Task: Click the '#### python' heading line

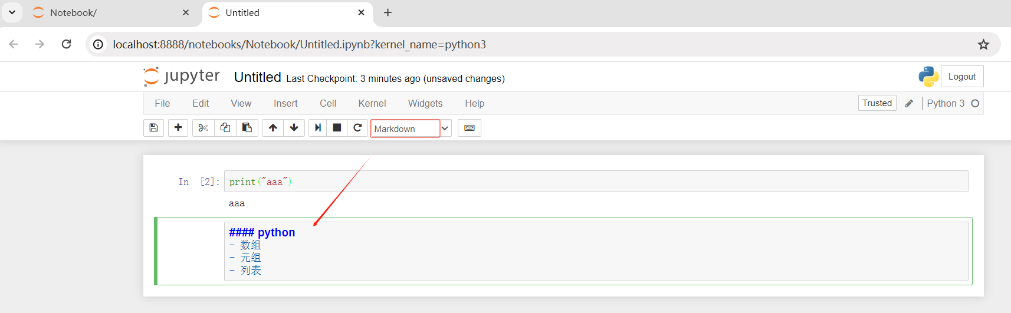Action: (x=262, y=232)
